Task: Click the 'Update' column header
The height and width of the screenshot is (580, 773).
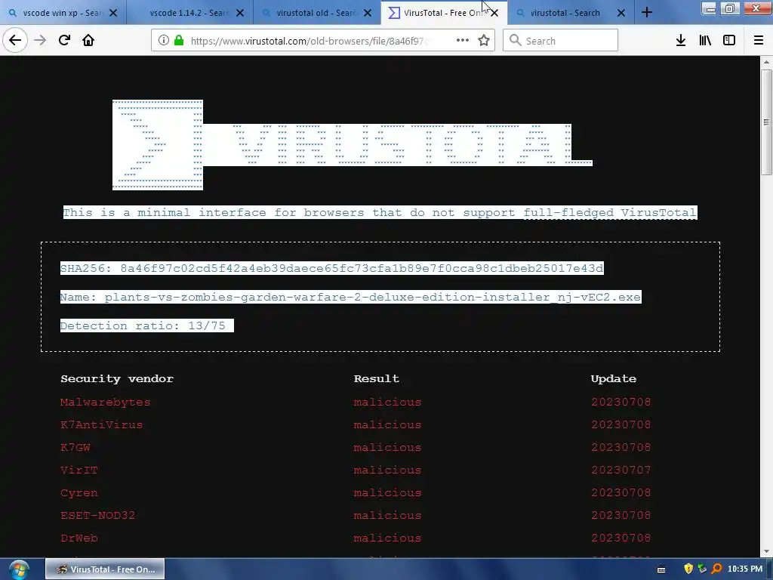Action: tap(613, 379)
